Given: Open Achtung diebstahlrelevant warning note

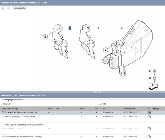Looking at the screenshot, I should [x=25, y=125].
